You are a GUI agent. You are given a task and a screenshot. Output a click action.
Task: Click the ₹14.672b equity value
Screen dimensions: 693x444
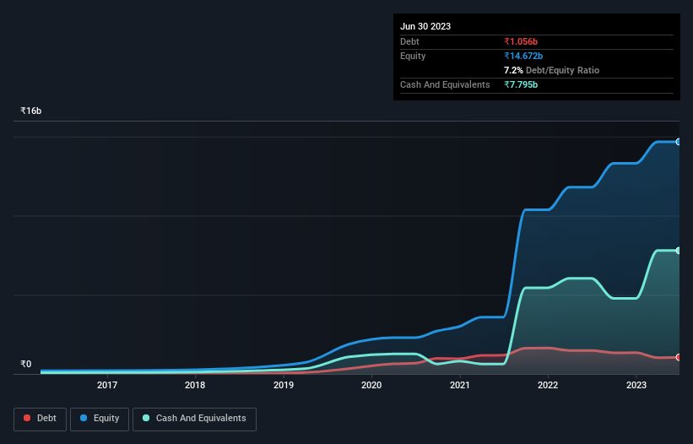(523, 56)
